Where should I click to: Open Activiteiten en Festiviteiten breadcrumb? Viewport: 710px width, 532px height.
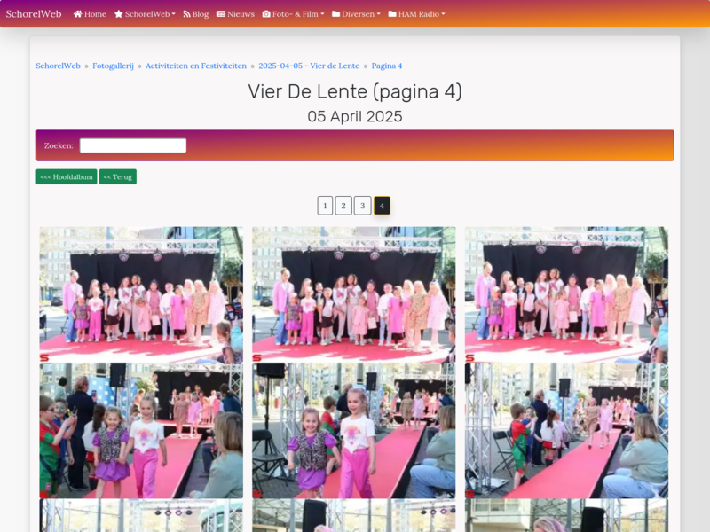tap(196, 66)
